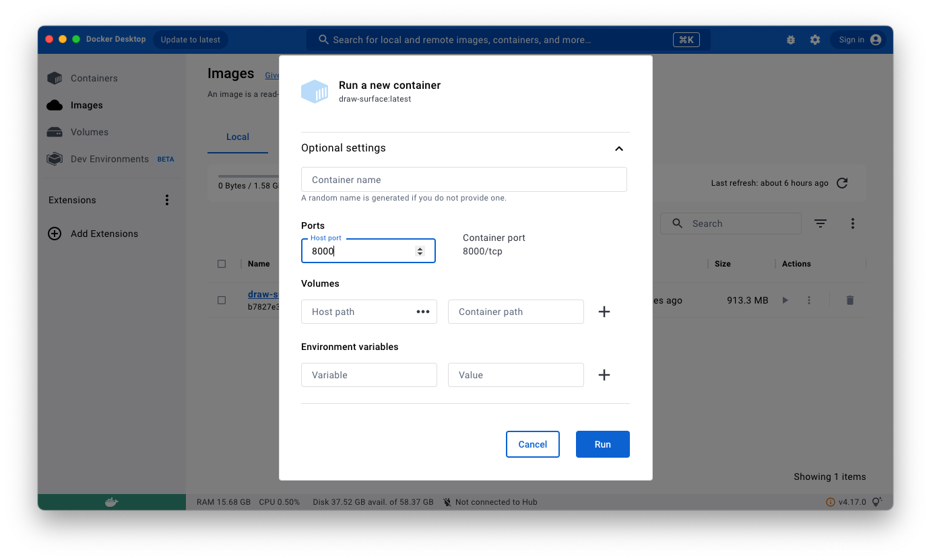Collapse Optional settings chevron
The image size is (931, 560).
[x=619, y=148]
